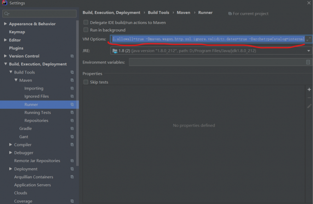The width and height of the screenshot is (313, 204).
Task: Open the Environment variables editor icon
Action: pos(308,62)
